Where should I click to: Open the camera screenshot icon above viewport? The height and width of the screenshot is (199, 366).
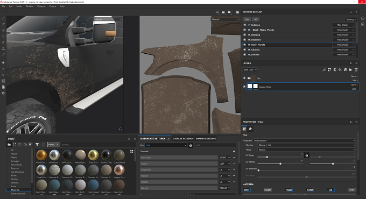[237, 12]
